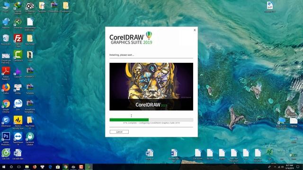Open the Norton Security Scan shortcut
This screenshot has height=170, width=303.
tap(18, 122)
